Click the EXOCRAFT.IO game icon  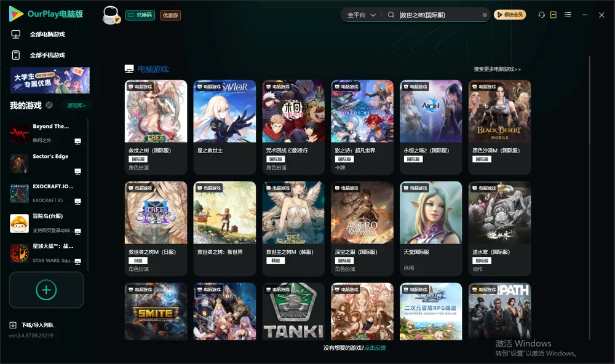[x=19, y=193]
